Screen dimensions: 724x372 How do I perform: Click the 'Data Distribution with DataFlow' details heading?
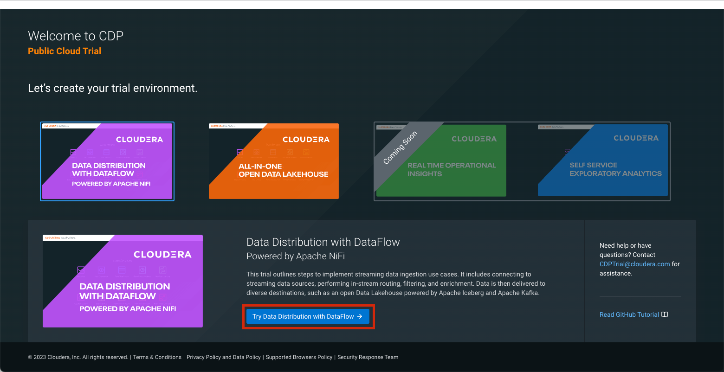coord(323,242)
